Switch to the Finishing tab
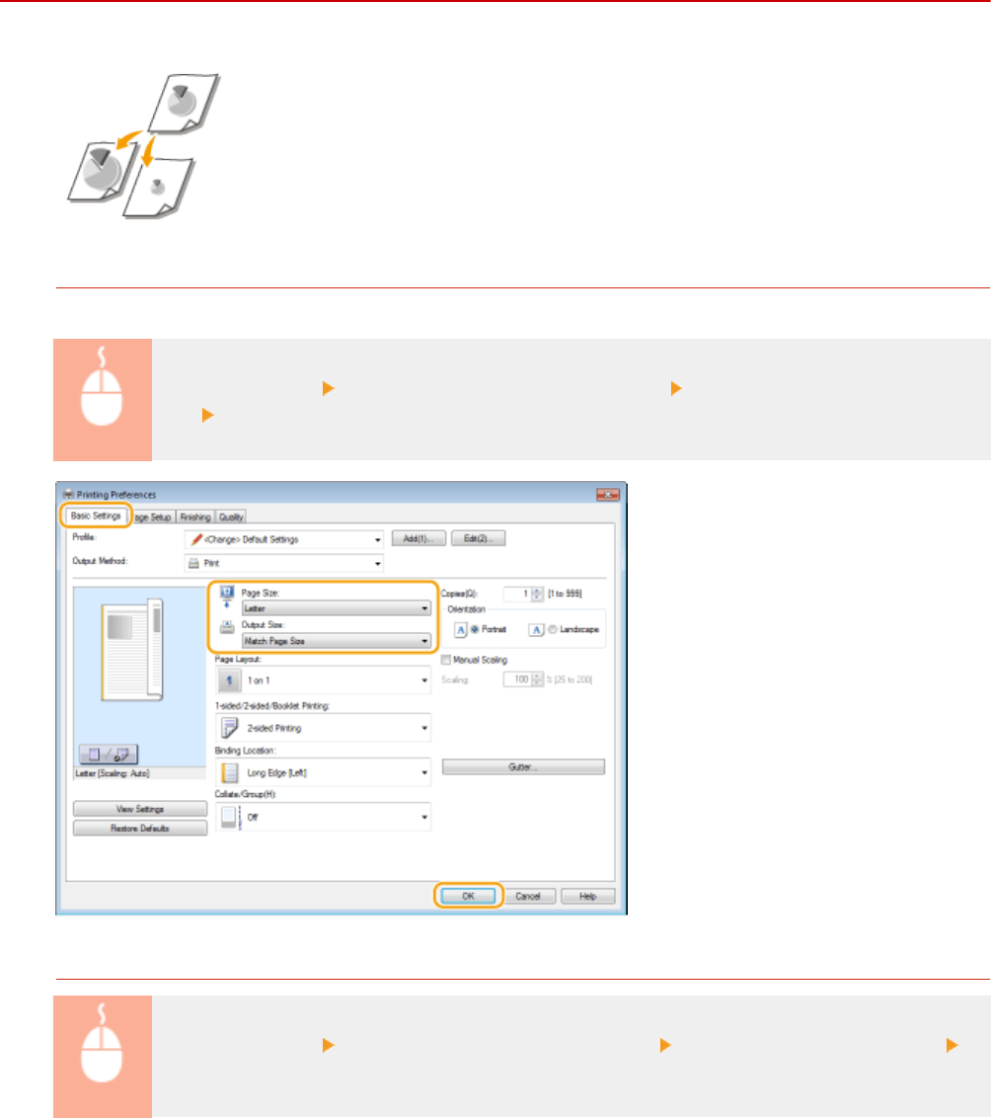Screen dimensions: 991x1118 (x=195, y=517)
